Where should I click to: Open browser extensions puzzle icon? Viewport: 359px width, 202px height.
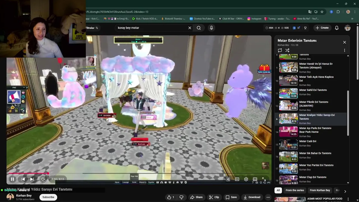pyautogui.click(x=338, y=12)
